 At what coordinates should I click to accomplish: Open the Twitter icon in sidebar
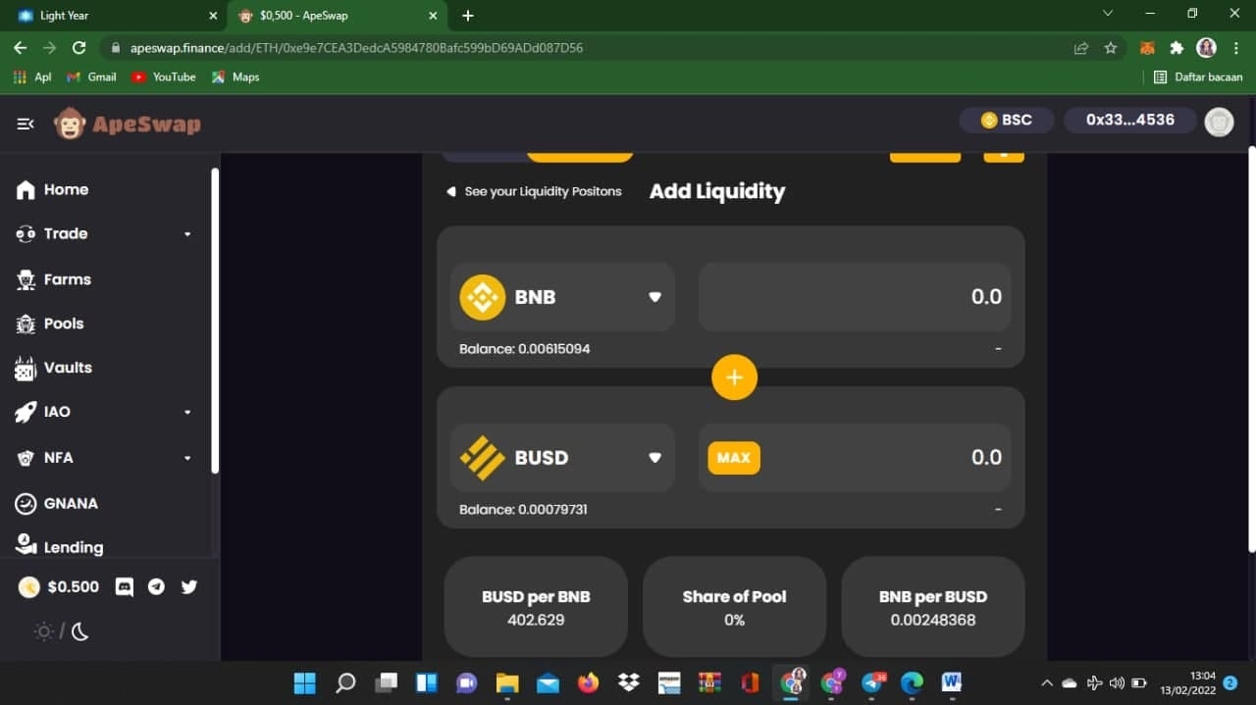click(x=189, y=586)
